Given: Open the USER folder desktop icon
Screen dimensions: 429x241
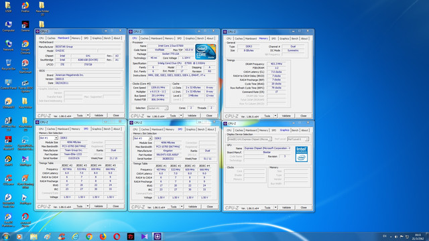Looking at the screenshot, I should pos(8,7).
